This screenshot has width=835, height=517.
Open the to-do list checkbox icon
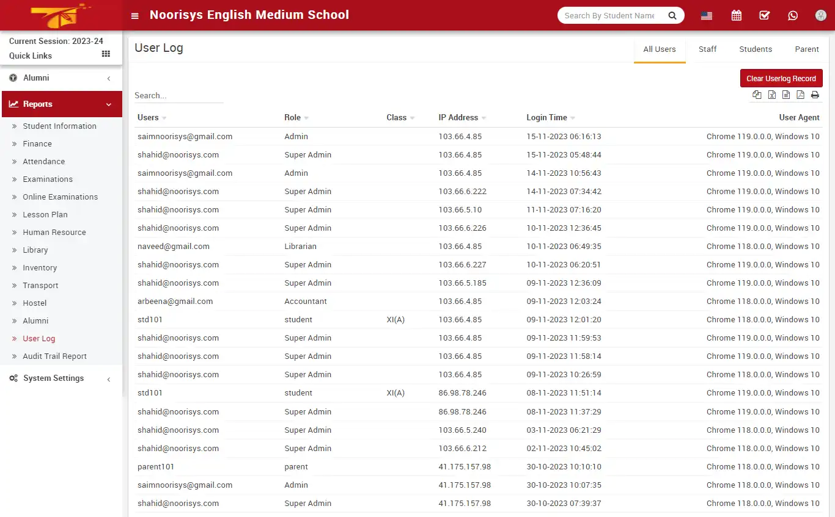point(764,15)
